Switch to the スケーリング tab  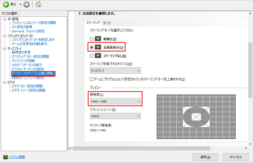(93, 23)
